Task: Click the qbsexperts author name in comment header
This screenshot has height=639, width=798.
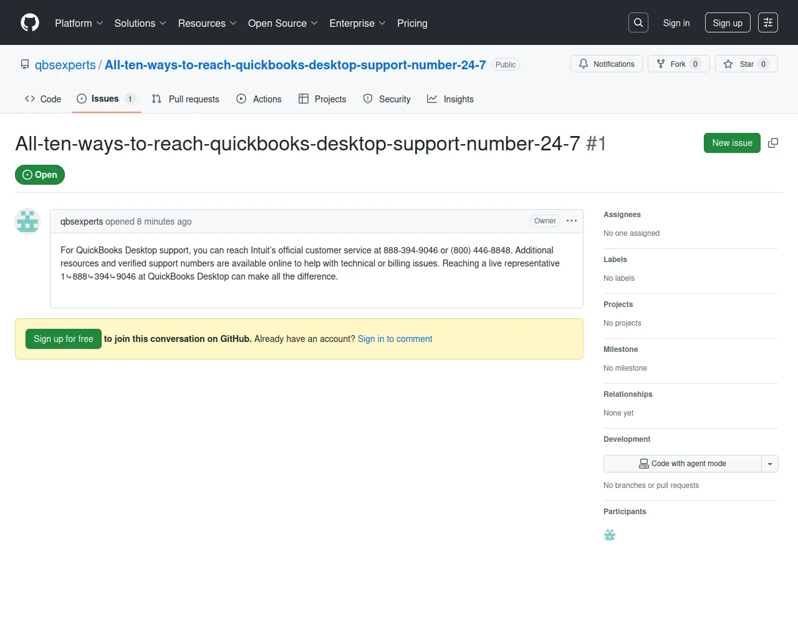Action: coord(82,222)
